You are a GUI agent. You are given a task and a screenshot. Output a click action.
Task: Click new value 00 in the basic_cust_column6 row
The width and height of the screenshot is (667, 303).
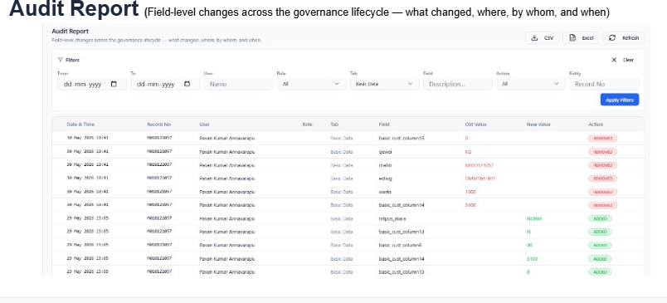coord(529,246)
